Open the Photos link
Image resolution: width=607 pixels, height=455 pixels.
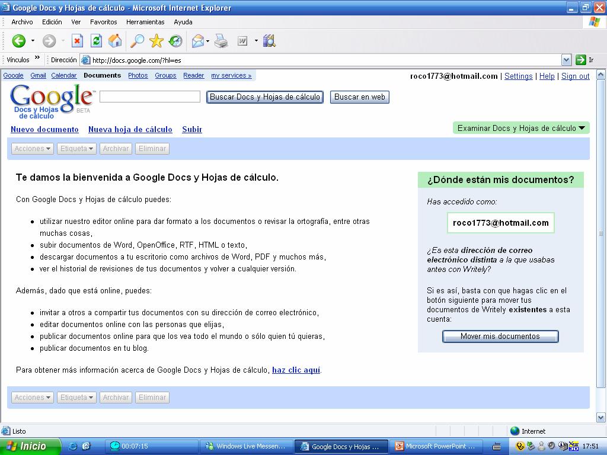click(x=138, y=75)
